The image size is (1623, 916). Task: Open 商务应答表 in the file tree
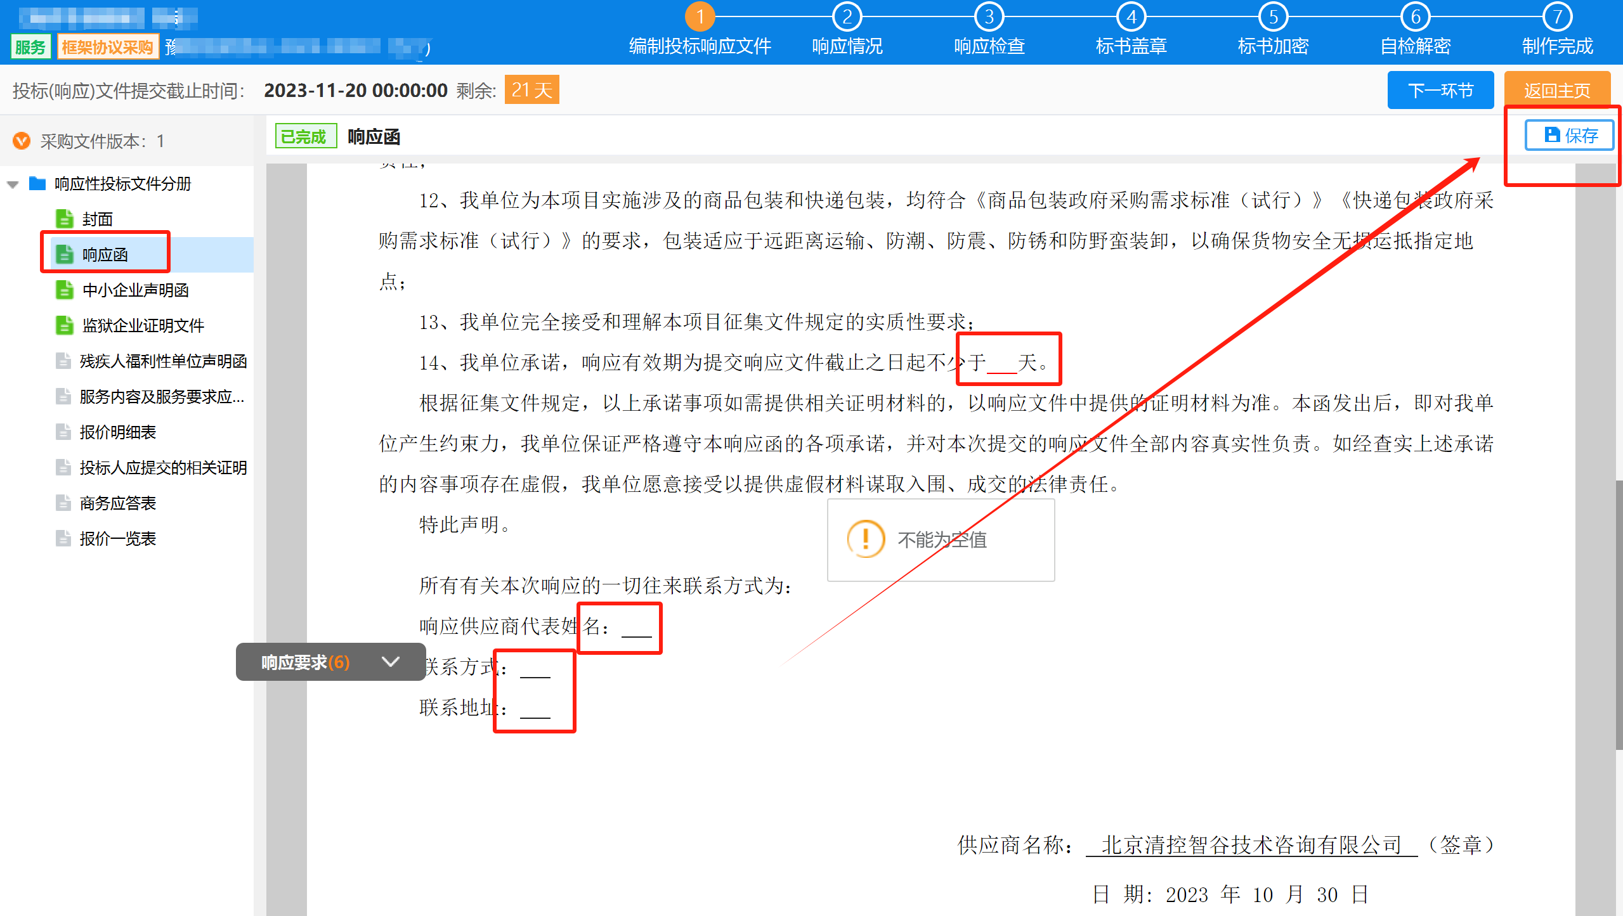coord(117,503)
